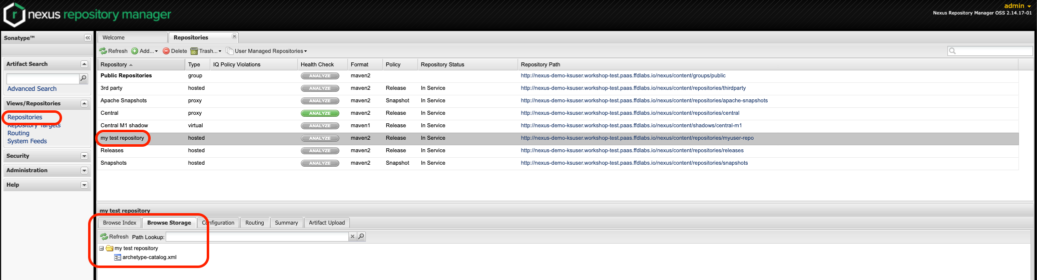1037x280 pixels.
Task: Sort by Health Check column header
Action: coord(322,64)
